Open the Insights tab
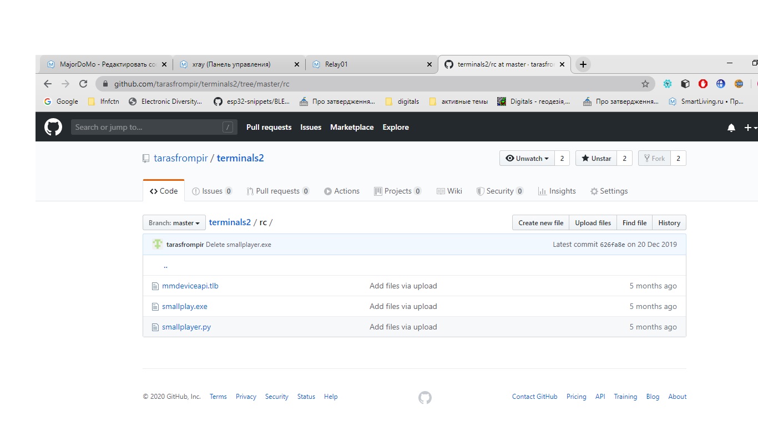 [557, 191]
